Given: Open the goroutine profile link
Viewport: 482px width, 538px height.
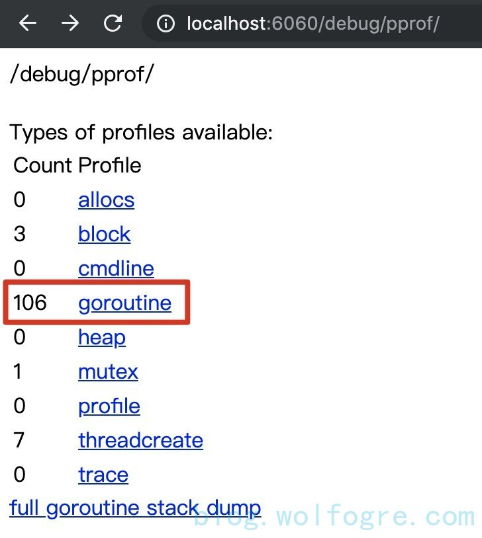Looking at the screenshot, I should [x=124, y=303].
